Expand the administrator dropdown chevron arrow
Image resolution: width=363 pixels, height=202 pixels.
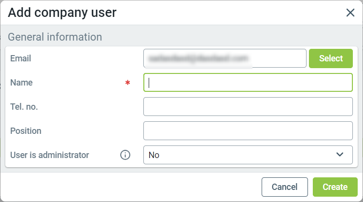click(x=340, y=155)
